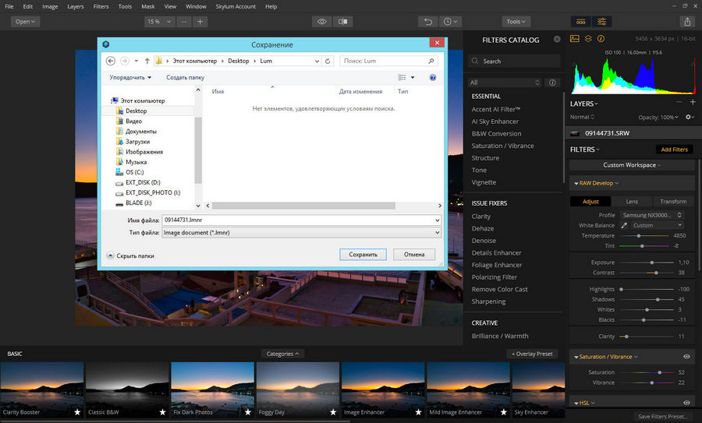Click the Overlay Preset button

[532, 354]
